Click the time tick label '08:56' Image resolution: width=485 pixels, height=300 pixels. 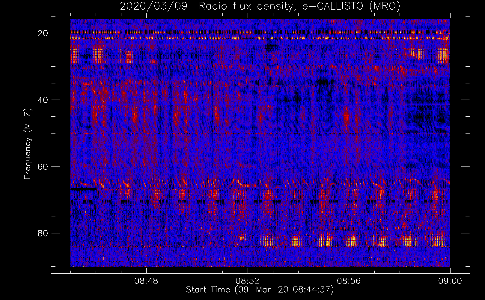pyautogui.click(x=349, y=281)
